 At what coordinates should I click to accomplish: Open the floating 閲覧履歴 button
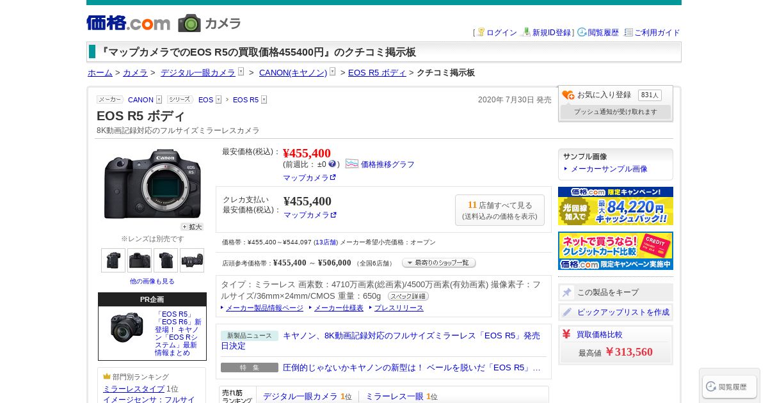[x=730, y=387]
